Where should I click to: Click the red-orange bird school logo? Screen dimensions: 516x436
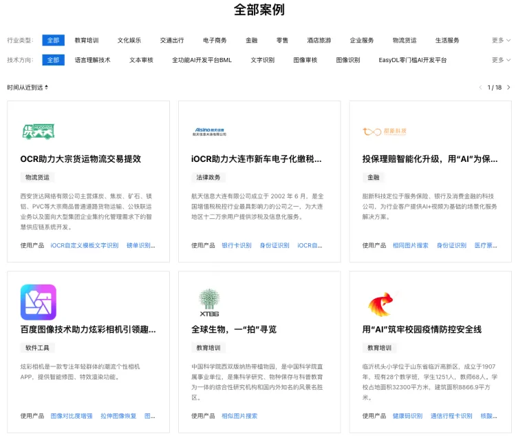click(x=380, y=302)
